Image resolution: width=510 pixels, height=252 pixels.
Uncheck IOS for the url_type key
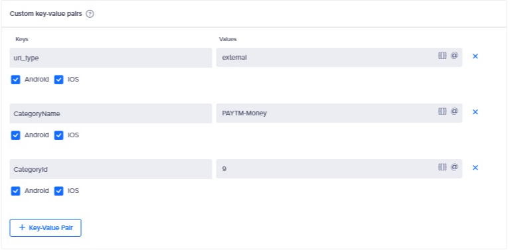tap(58, 80)
